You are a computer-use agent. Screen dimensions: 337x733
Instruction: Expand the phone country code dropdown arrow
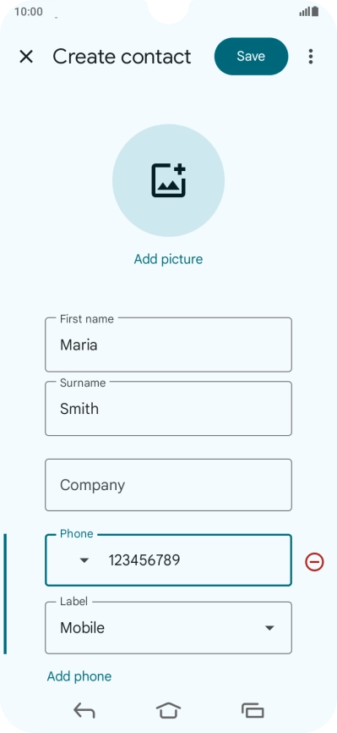[x=84, y=560]
